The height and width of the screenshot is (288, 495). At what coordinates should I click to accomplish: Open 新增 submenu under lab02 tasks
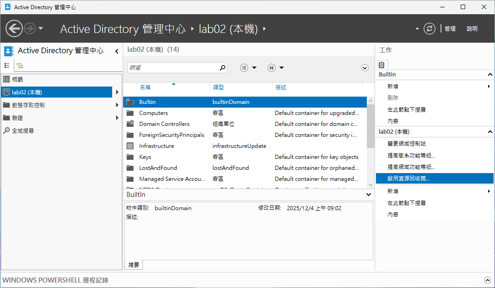[435, 191]
